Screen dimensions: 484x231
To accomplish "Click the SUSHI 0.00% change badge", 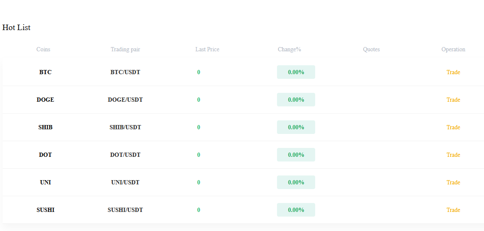I will (296, 210).
